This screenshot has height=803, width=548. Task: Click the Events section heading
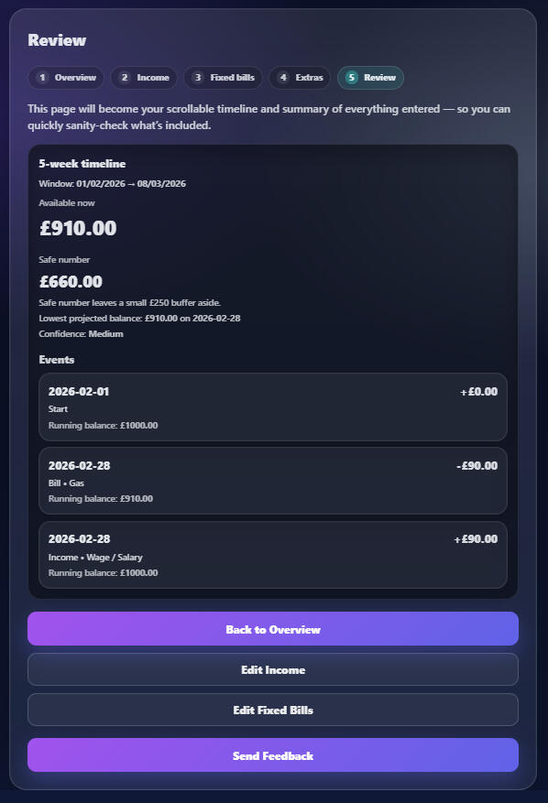pos(57,360)
